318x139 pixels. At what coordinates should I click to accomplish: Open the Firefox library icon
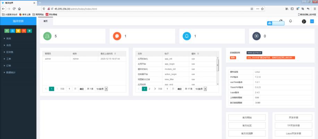coord(287,9)
